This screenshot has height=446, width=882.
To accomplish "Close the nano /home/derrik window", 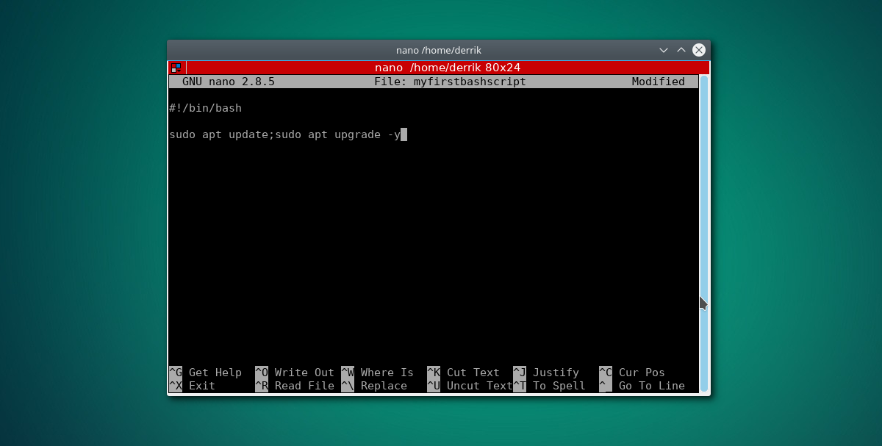I will click(699, 50).
